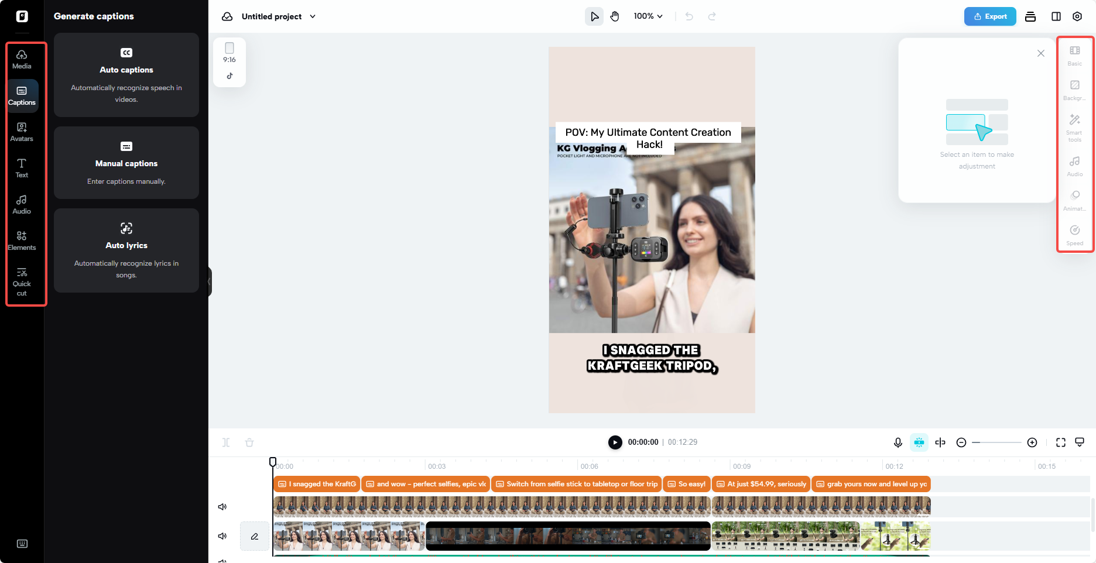This screenshot has width=1096, height=563.
Task: Choose Auto lyrics option
Action: tap(126, 250)
